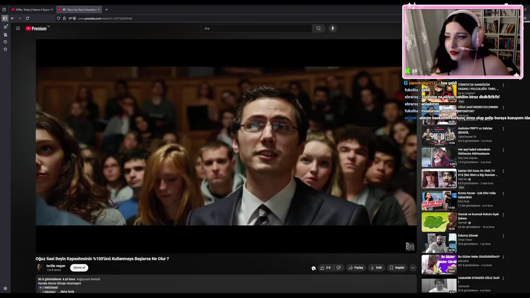The image size is (530, 298).
Task: Open more actions ellipsis below video
Action: 413,268
